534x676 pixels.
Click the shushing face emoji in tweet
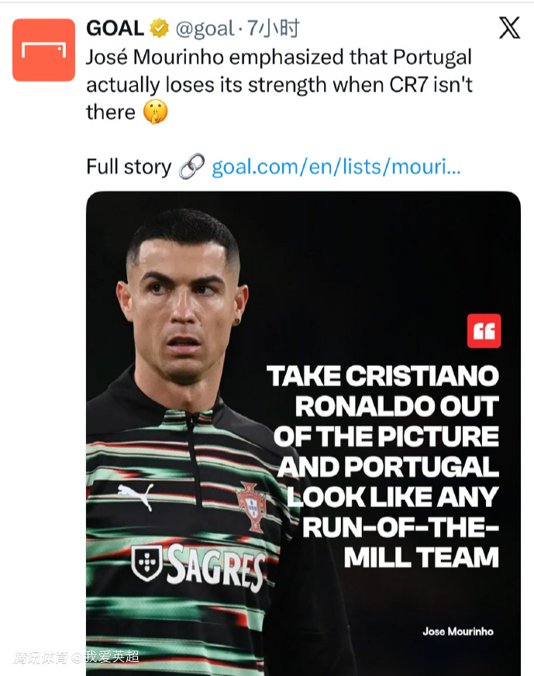(x=154, y=112)
